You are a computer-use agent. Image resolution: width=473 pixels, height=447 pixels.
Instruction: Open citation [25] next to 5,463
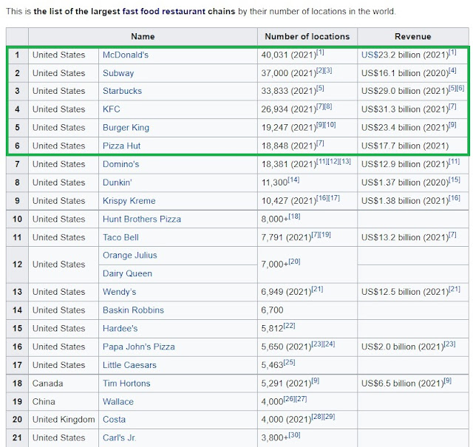coord(289,363)
